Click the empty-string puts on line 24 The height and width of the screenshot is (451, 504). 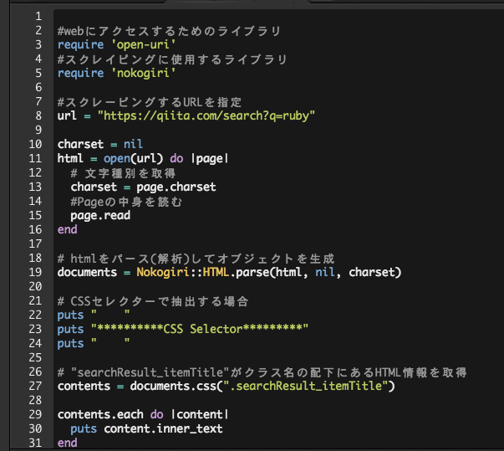click(x=94, y=344)
